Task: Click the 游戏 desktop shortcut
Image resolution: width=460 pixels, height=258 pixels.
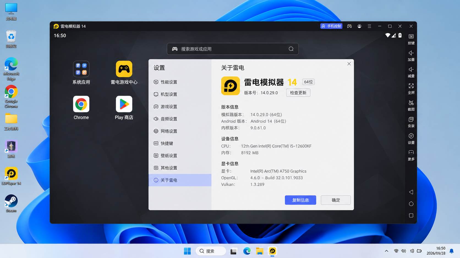Action: pyautogui.click(x=11, y=149)
